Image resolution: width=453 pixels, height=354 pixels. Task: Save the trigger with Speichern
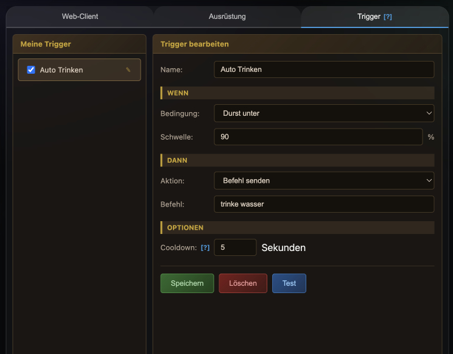(187, 283)
